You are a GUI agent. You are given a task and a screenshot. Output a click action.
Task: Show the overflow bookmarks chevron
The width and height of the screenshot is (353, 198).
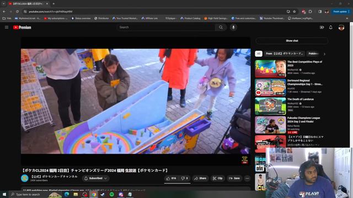(x=347, y=18)
